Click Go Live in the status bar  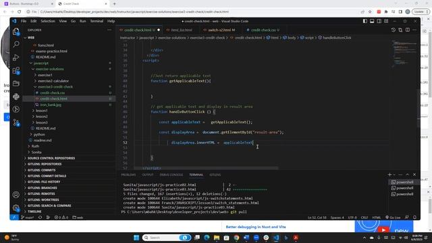pyautogui.click(x=393, y=217)
